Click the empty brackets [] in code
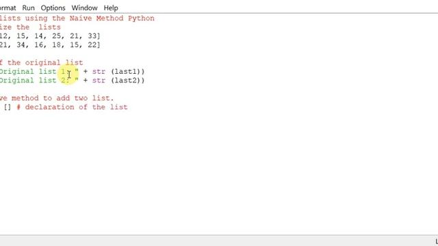Screen dimensions: 438x246 pyautogui.click(x=8, y=107)
